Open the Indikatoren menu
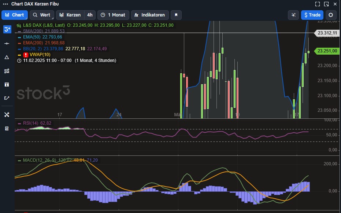The width and height of the screenshot is (341, 213). (150, 15)
